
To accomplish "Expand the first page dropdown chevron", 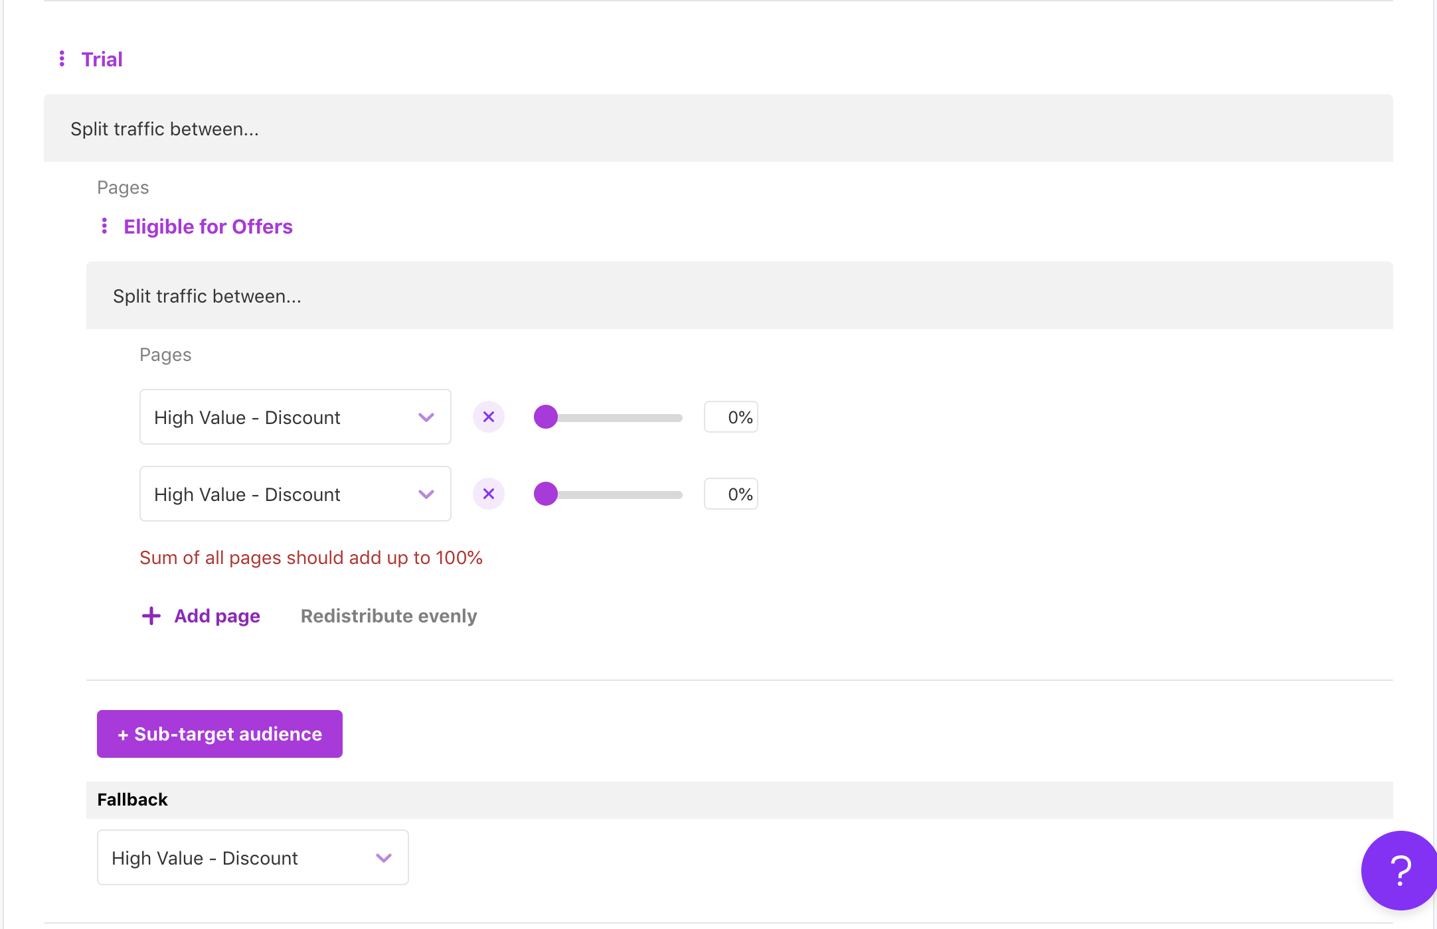I will 426,417.
